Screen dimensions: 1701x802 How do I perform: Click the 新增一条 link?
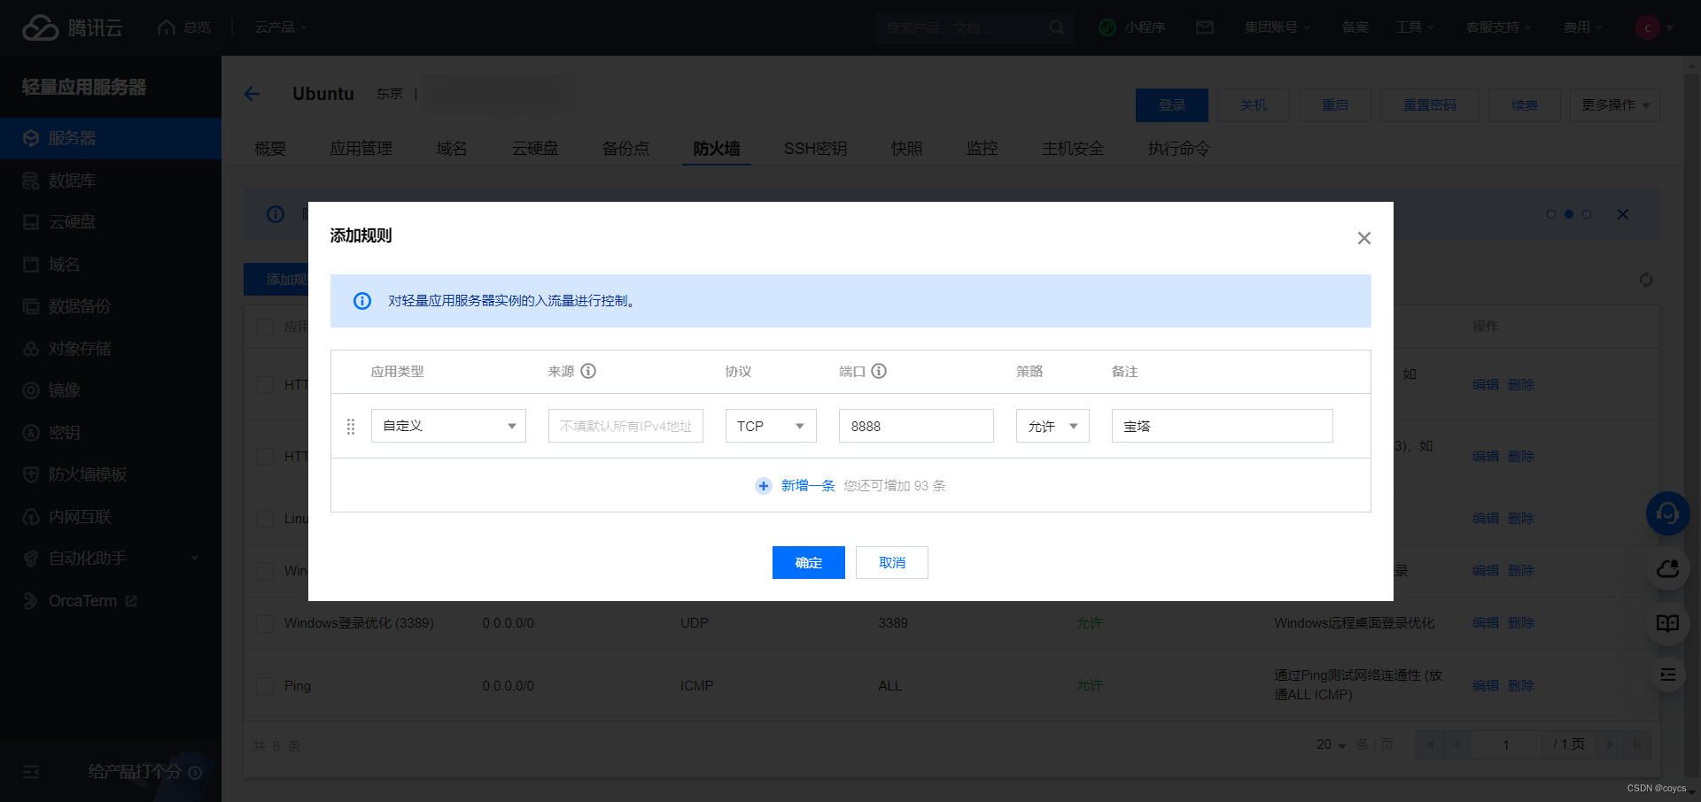[808, 486]
